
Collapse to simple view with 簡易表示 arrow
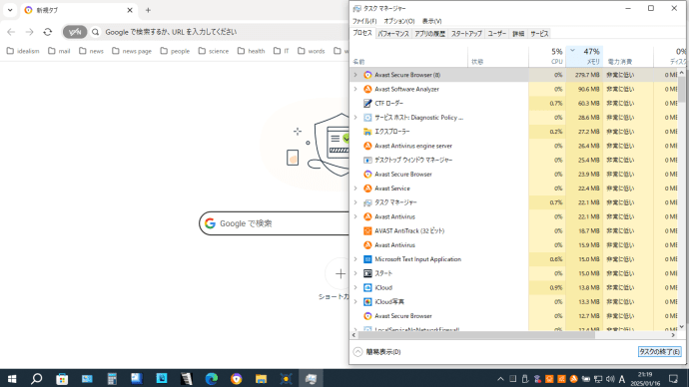pyautogui.click(x=358, y=352)
